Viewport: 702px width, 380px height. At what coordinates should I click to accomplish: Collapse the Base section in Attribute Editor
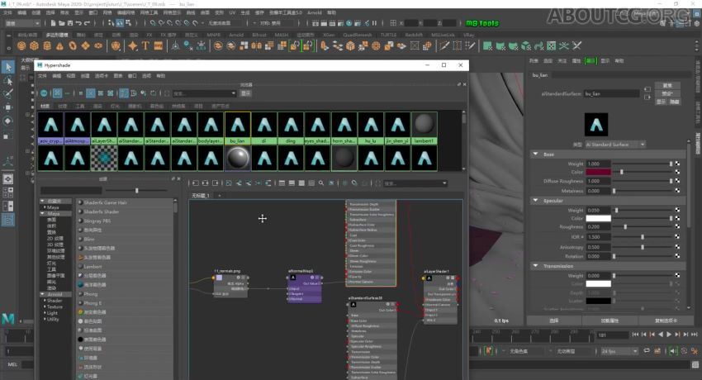click(x=535, y=154)
